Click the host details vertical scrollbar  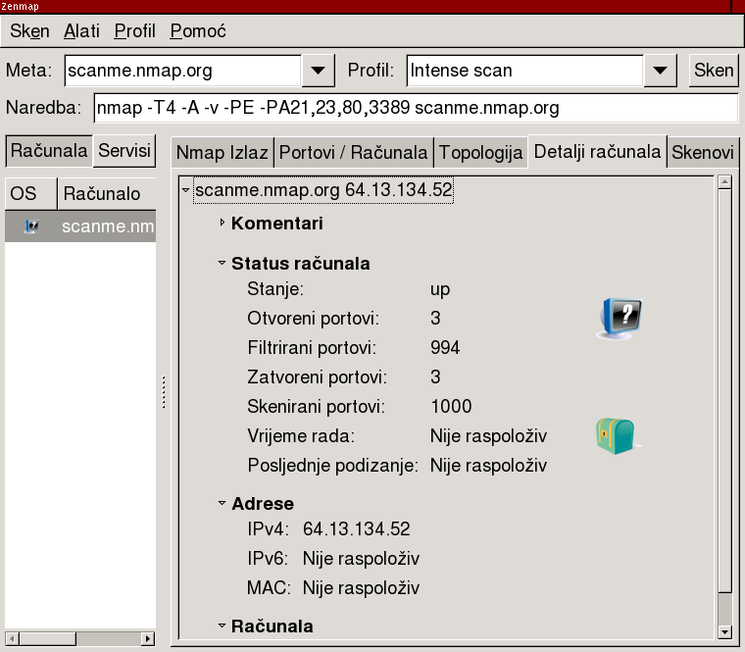point(724,392)
